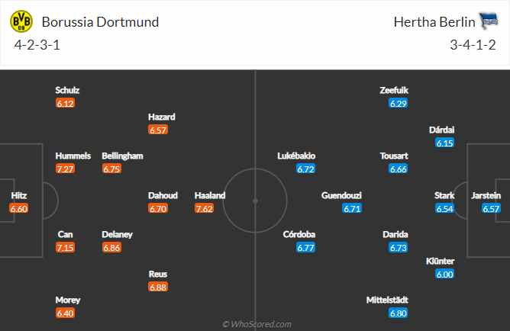Select Jarstein's 6.57 goalkeeper rating
This screenshot has width=510, height=331.
(492, 209)
